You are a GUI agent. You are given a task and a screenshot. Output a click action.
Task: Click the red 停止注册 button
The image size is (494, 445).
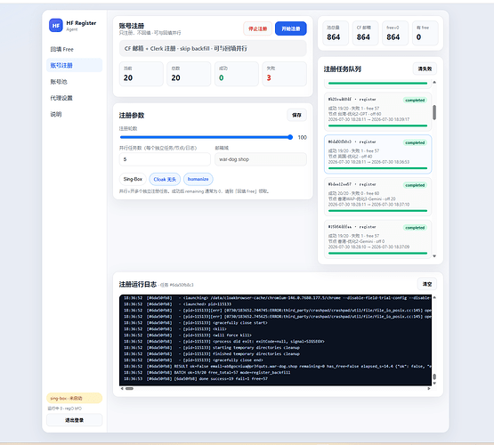point(257,28)
